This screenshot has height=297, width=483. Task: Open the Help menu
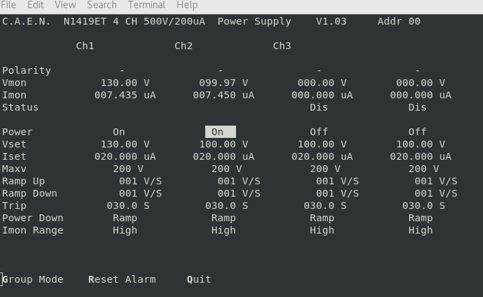(187, 5)
